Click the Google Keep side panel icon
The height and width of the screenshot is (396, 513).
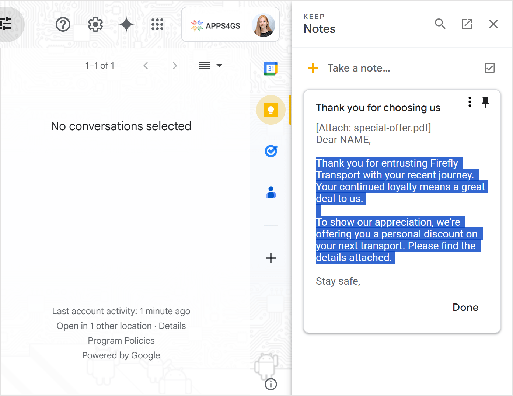tap(271, 110)
